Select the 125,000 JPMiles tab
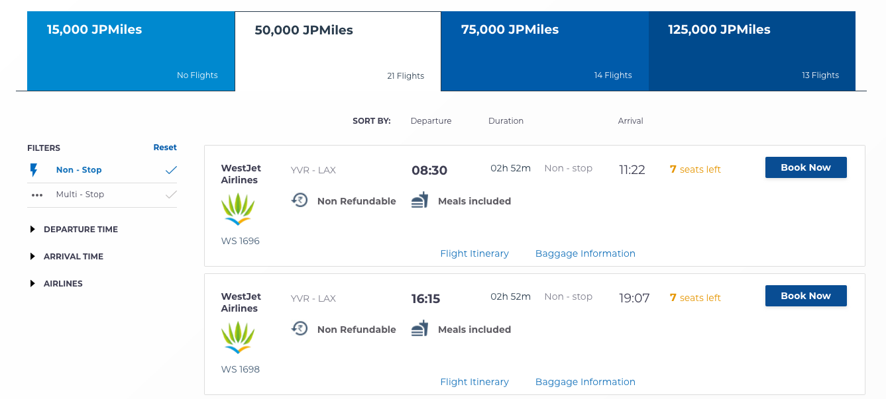This screenshot has width=886, height=399. [752, 51]
